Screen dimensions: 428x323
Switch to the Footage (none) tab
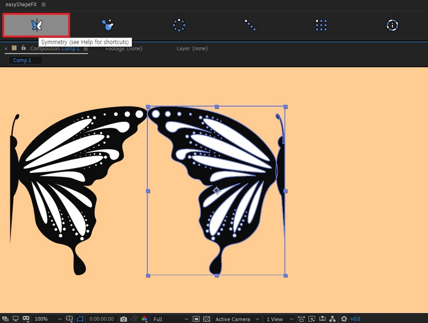[124, 48]
